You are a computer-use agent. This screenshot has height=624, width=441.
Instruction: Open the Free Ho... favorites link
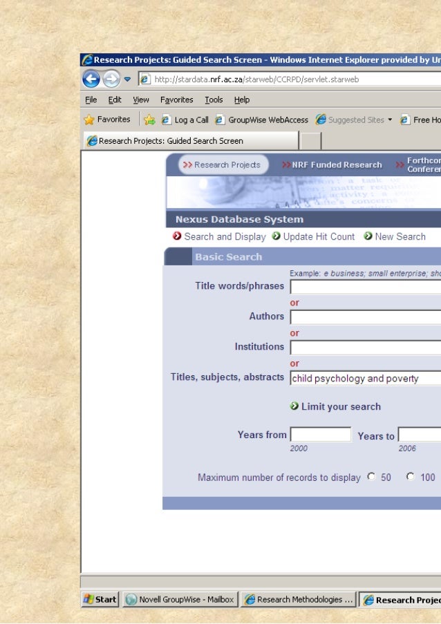tap(420, 120)
